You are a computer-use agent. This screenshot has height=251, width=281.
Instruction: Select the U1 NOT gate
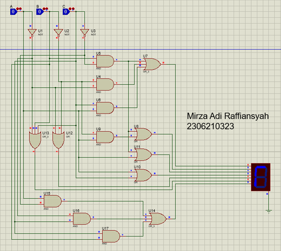(x=32, y=33)
